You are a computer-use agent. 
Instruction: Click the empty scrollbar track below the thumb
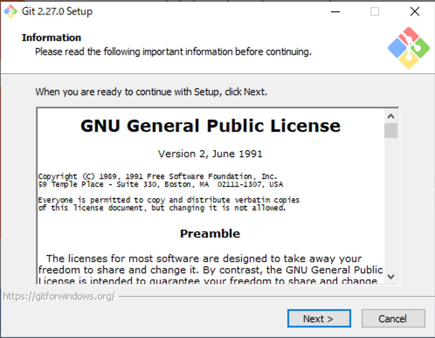click(x=391, y=205)
